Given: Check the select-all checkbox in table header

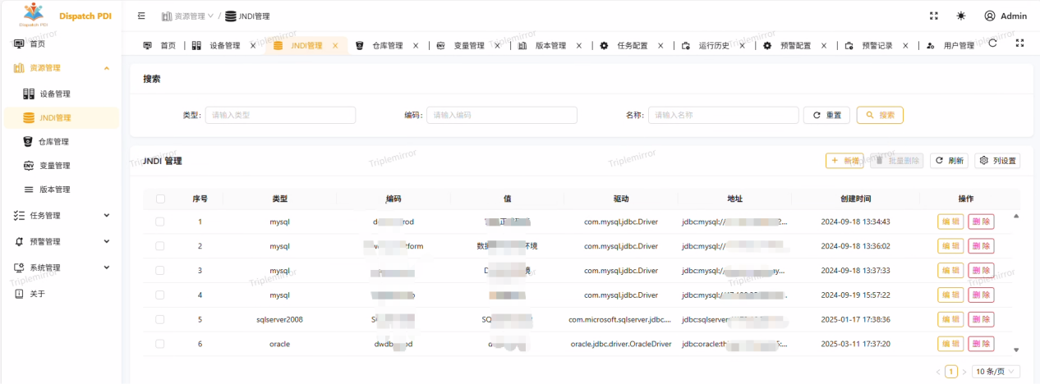Looking at the screenshot, I should tap(160, 199).
